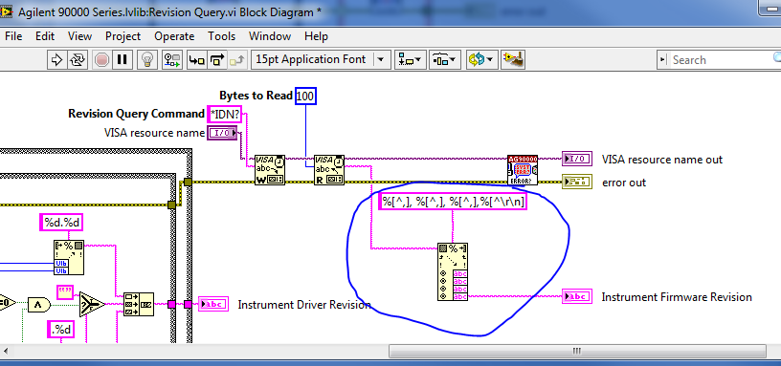Viewport: 781px width, 366px height.
Task: Click the Abort Execution stop button
Action: (x=101, y=59)
